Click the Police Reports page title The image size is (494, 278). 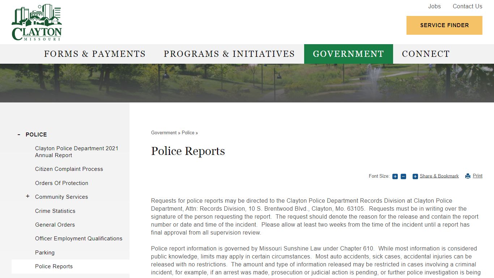click(188, 151)
